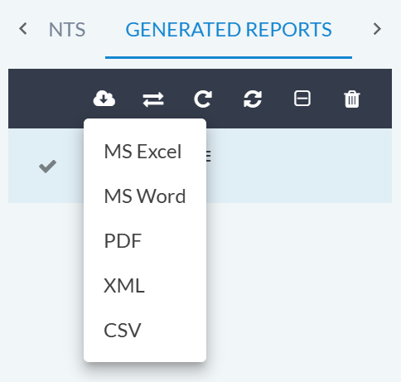Image resolution: width=401 pixels, height=382 pixels.
Task: Open the cloud download export menu
Action: click(x=104, y=99)
